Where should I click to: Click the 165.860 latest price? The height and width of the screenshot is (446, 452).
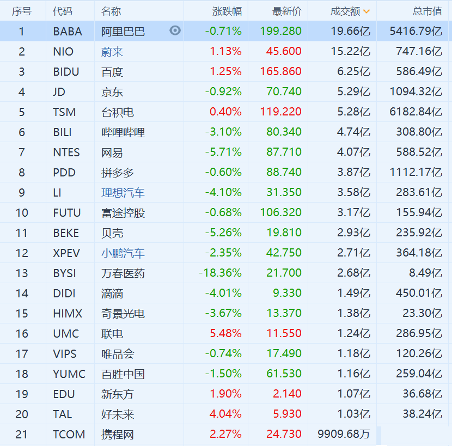pyautogui.click(x=281, y=71)
